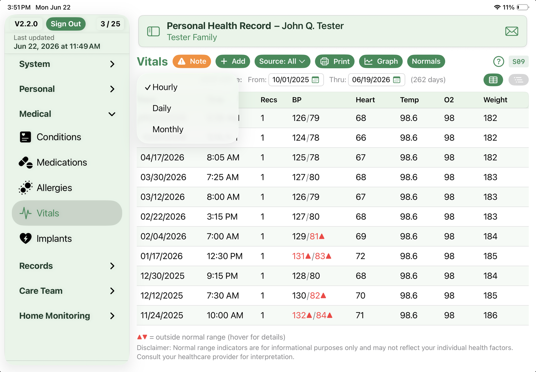Select the 02/22/2026 date cell
Image resolution: width=536 pixels, height=372 pixels.
[163, 217]
